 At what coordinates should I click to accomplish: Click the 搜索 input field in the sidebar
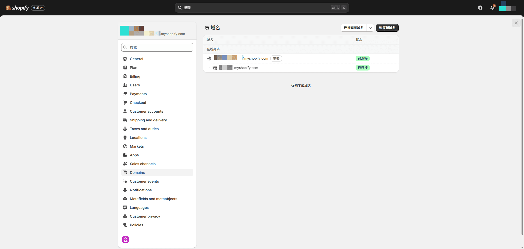point(157,47)
